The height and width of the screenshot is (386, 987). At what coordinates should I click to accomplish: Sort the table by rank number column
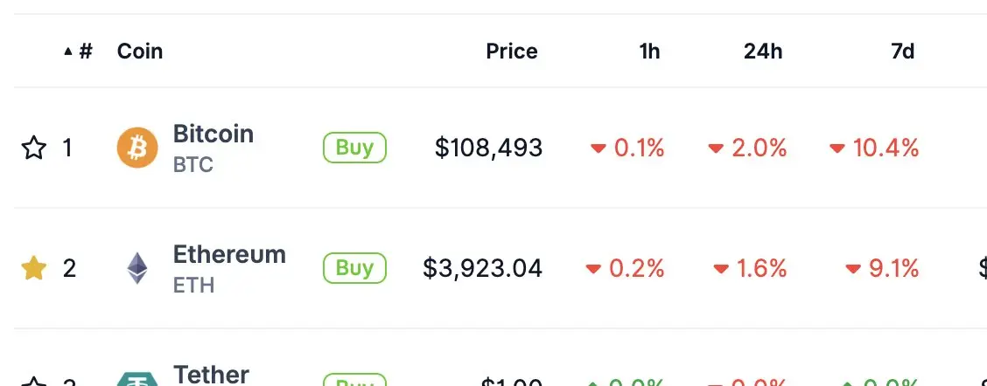[x=80, y=52]
